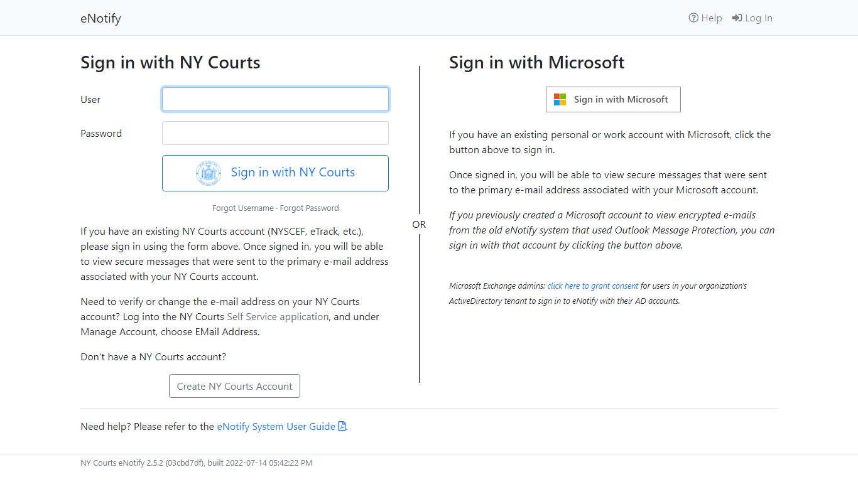Click the question mark Help icon
Image resolution: width=858 pixels, height=482 pixels.
[693, 18]
